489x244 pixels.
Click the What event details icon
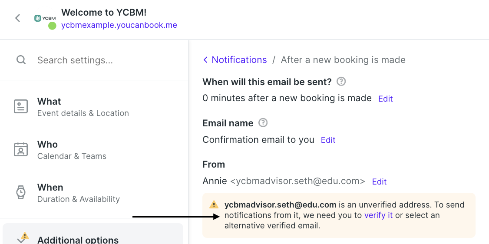[21, 106]
